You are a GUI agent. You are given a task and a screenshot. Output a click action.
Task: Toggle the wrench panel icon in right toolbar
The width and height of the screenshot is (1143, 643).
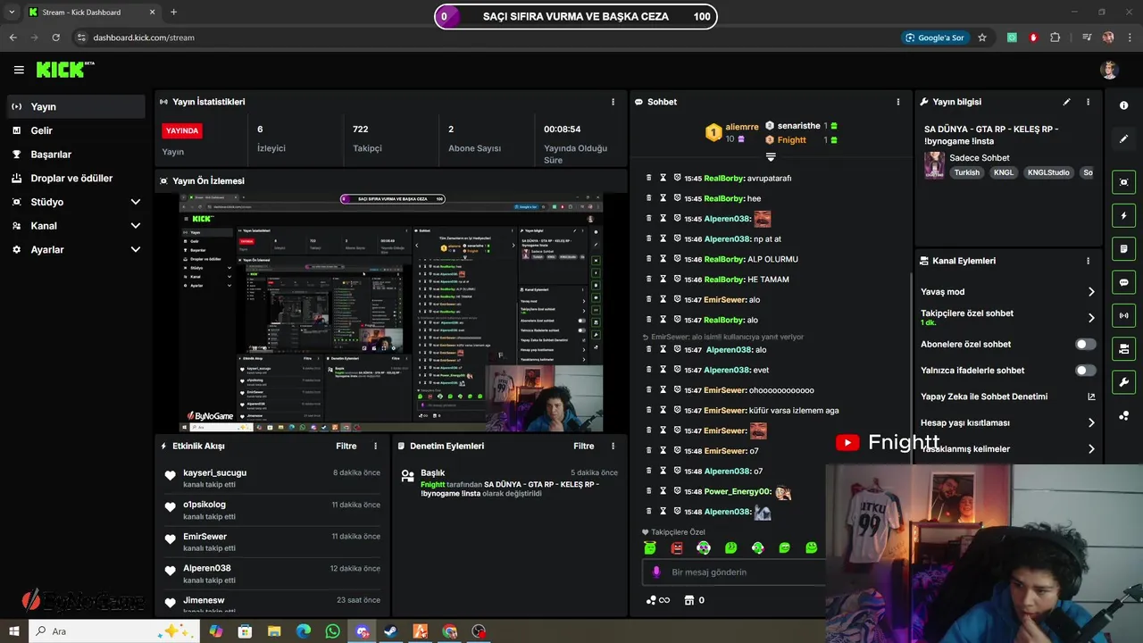coord(1123,382)
